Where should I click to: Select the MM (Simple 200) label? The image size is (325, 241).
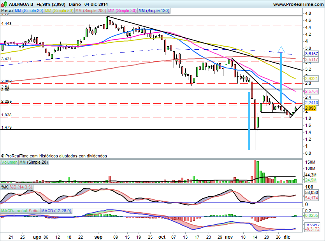tap(91, 11)
